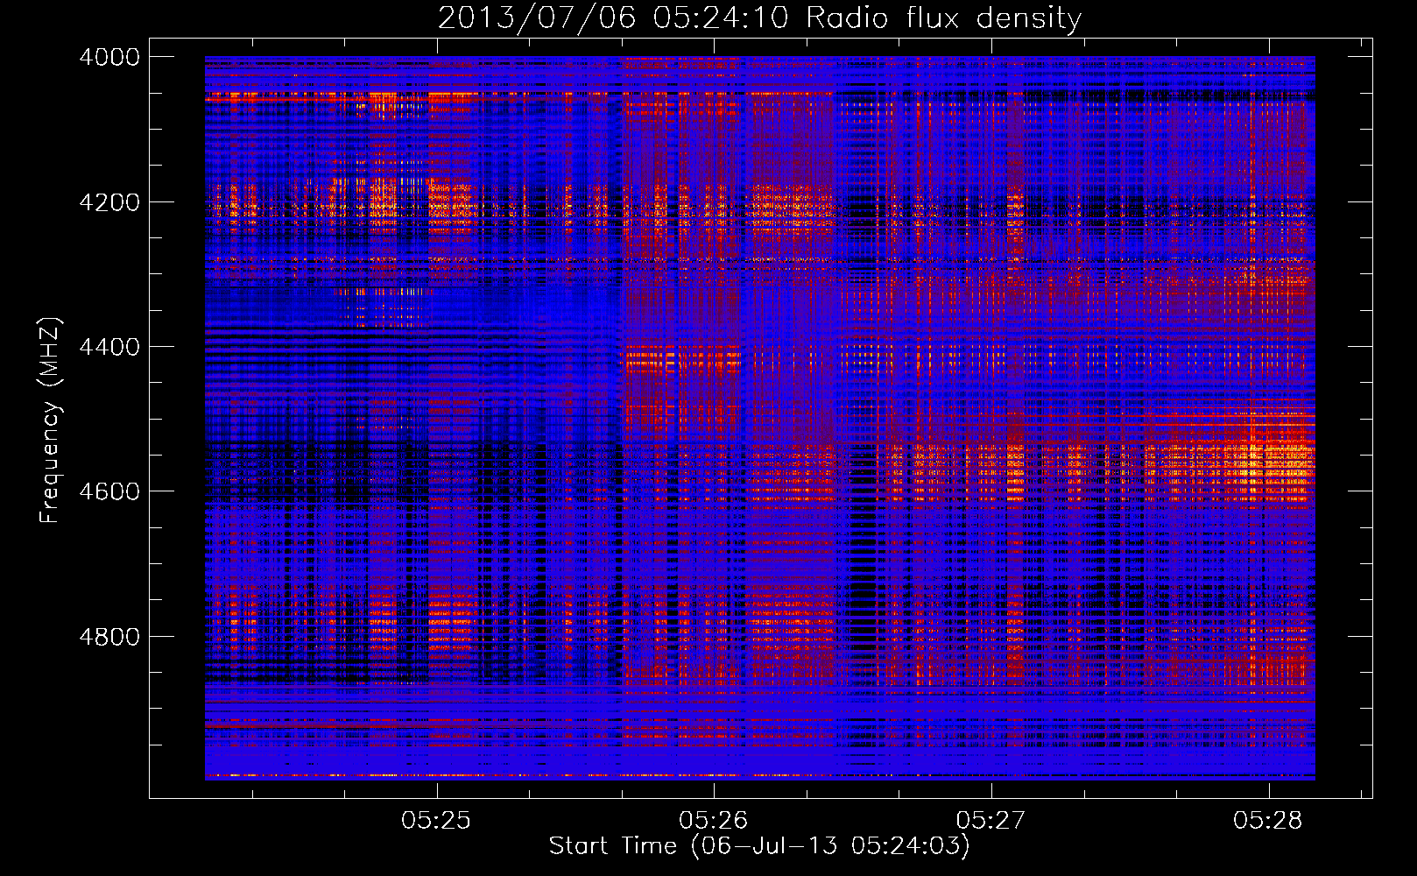
Task: Click the 05:25 time tick label
Action: (436, 820)
